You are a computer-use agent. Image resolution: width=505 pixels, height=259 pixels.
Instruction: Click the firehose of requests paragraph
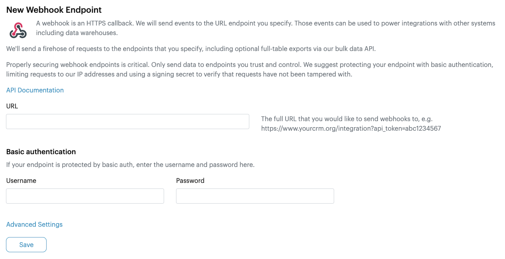tap(191, 49)
